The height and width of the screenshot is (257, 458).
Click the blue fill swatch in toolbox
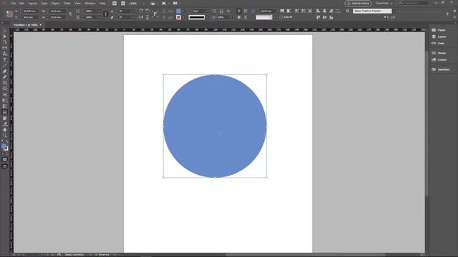pyautogui.click(x=4, y=146)
